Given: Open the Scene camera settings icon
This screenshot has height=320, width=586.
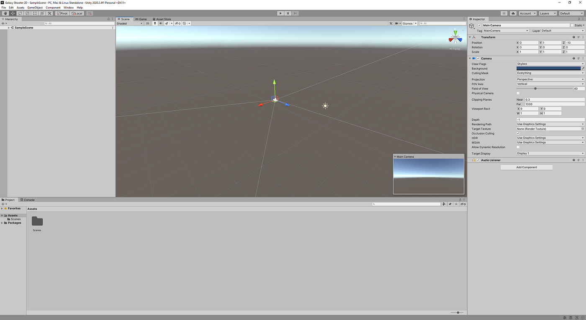Looking at the screenshot, I should tap(397, 23).
